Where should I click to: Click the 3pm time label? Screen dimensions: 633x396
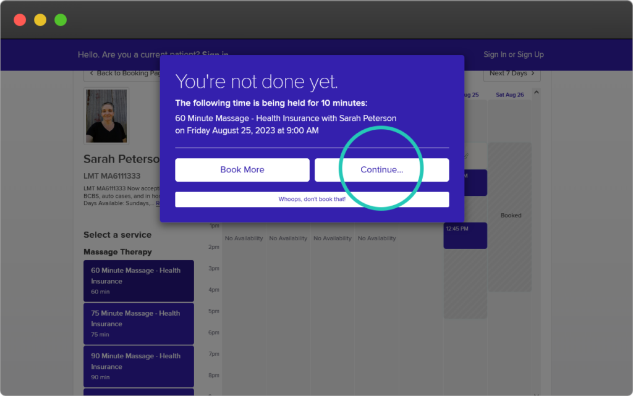pyautogui.click(x=214, y=268)
